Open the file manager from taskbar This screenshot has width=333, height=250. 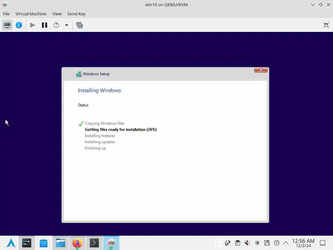60,243
